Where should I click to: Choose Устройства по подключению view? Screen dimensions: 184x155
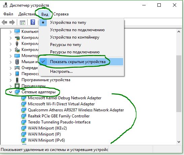[x=81, y=30]
